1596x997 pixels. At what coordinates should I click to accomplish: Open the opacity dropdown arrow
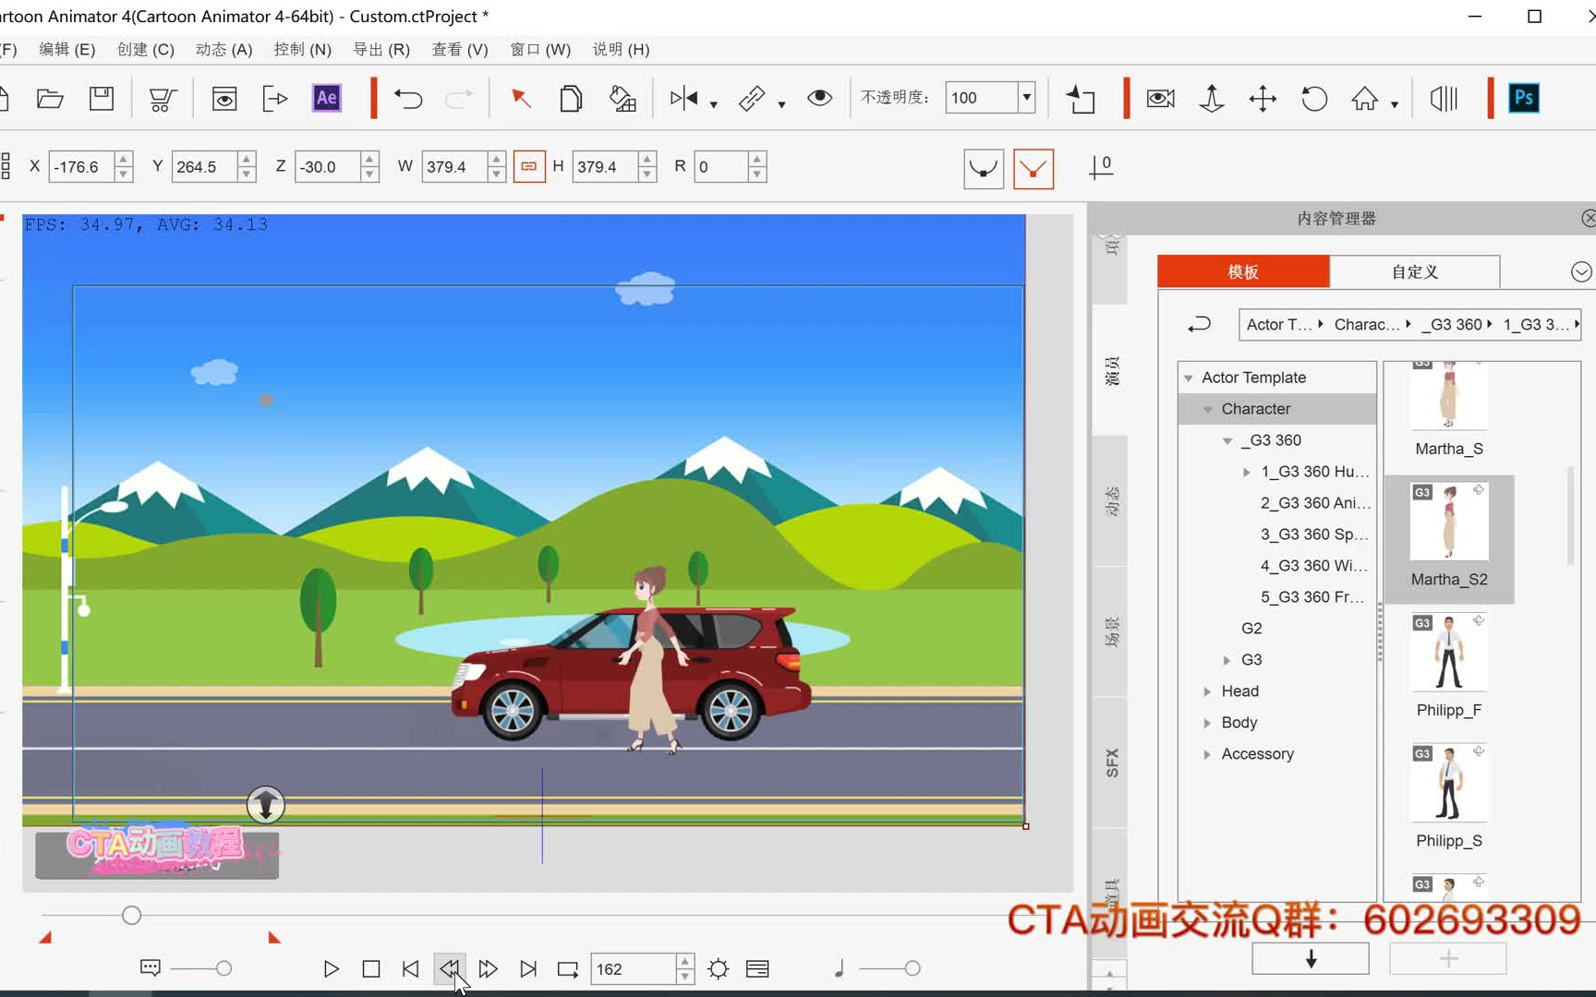(1026, 98)
